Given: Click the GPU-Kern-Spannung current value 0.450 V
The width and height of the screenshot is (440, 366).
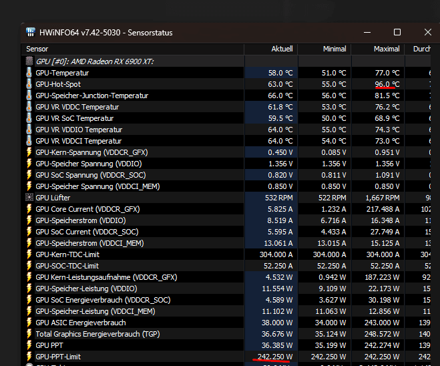Looking at the screenshot, I should point(280,152).
